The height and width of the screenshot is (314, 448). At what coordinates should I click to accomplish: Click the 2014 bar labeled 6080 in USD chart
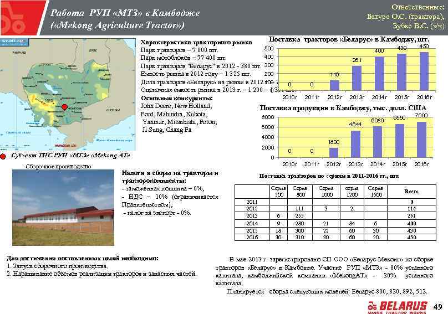pyautogui.click(x=378, y=142)
